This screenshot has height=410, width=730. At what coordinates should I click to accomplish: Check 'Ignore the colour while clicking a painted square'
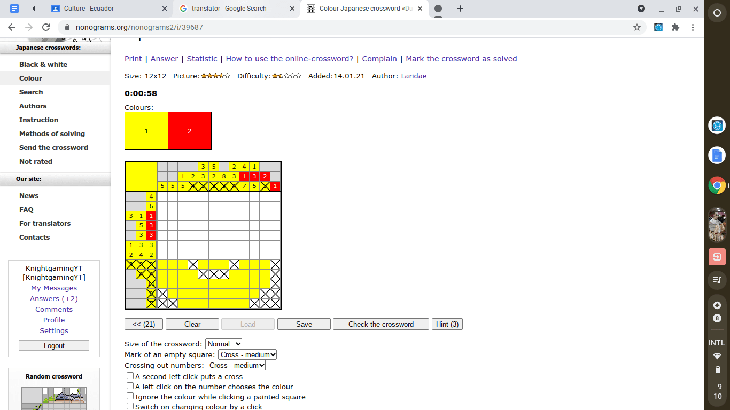(x=130, y=396)
